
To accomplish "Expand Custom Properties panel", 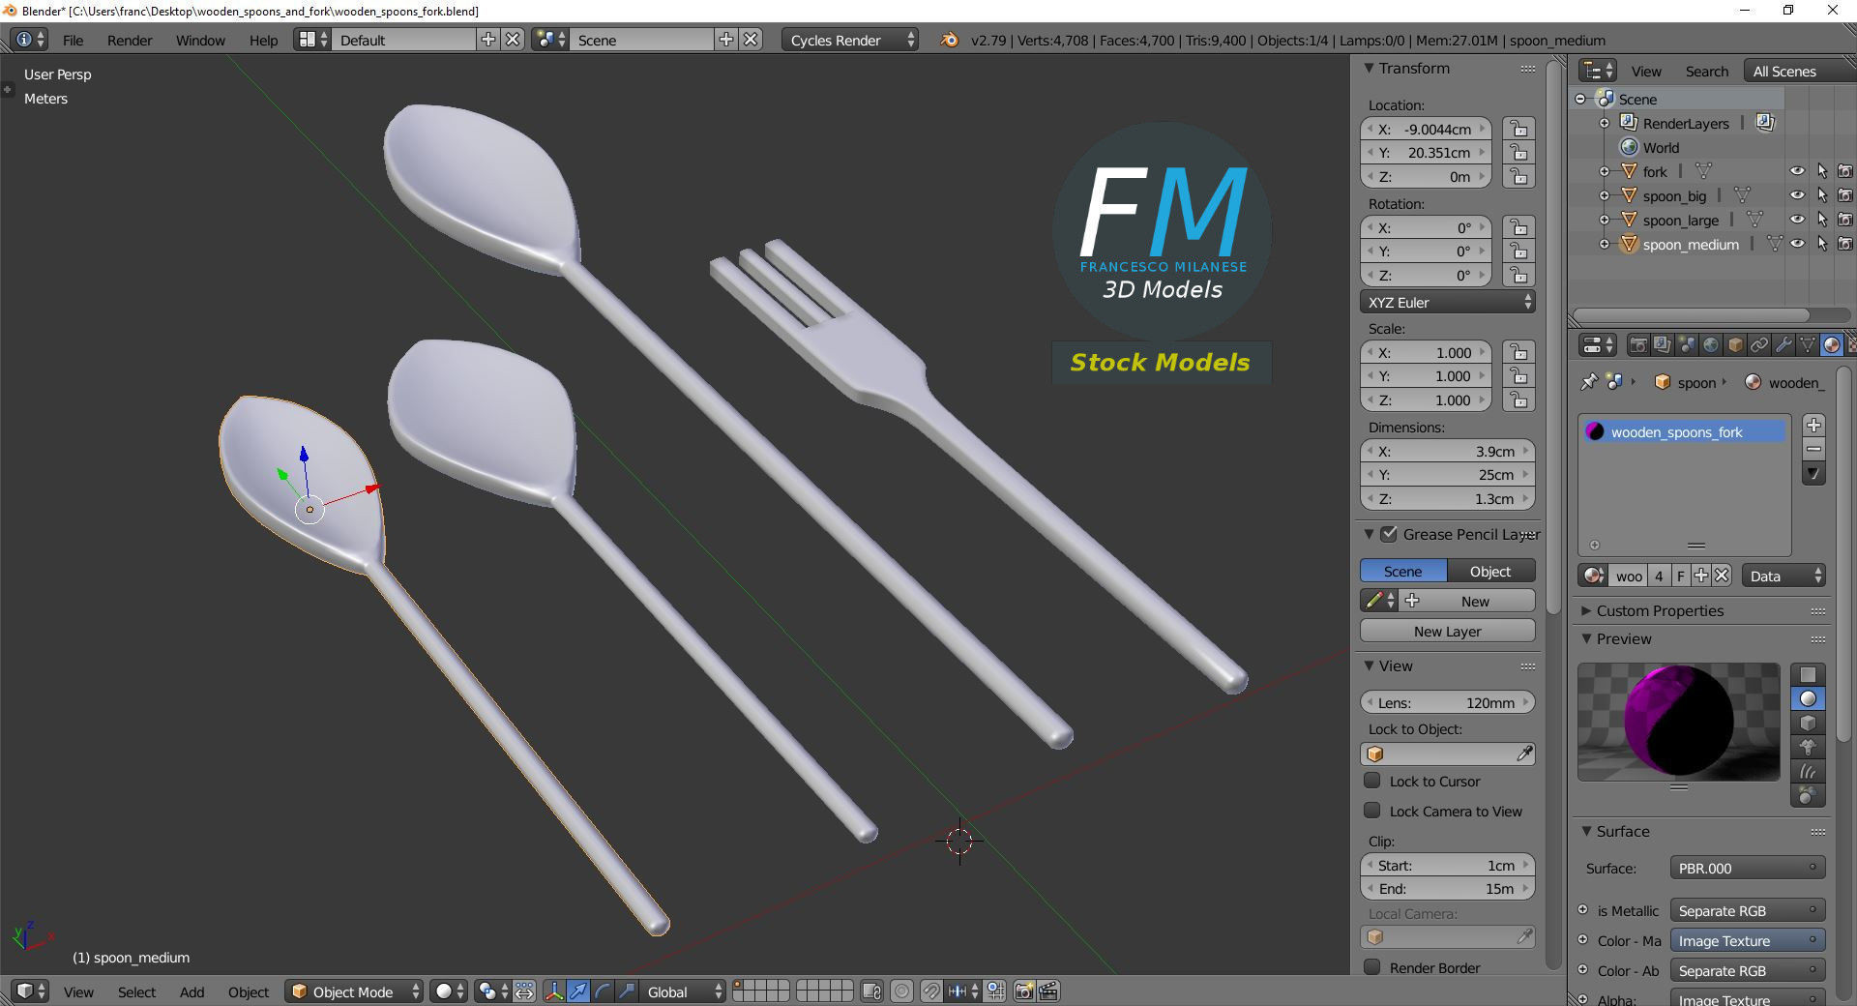I will 1586,610.
